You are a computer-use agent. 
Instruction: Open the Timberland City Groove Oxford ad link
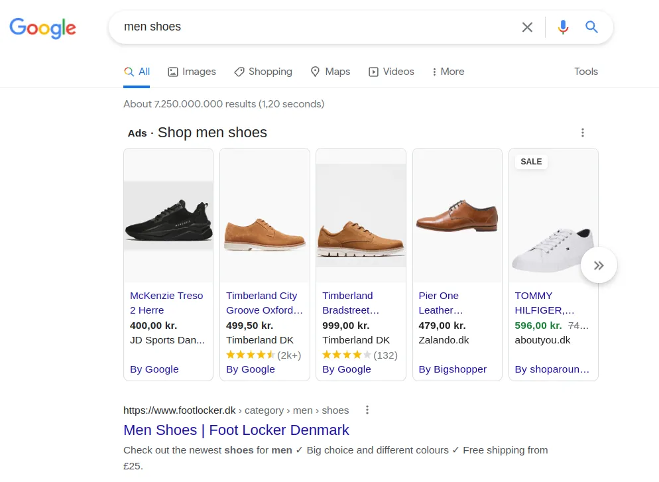[x=264, y=303]
